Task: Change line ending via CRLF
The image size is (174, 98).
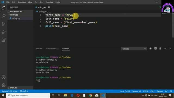Action: (152, 91)
